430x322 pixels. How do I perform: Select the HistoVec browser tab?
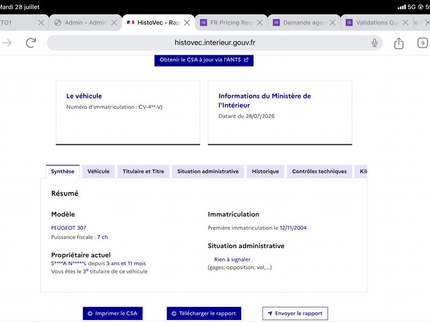coord(158,23)
